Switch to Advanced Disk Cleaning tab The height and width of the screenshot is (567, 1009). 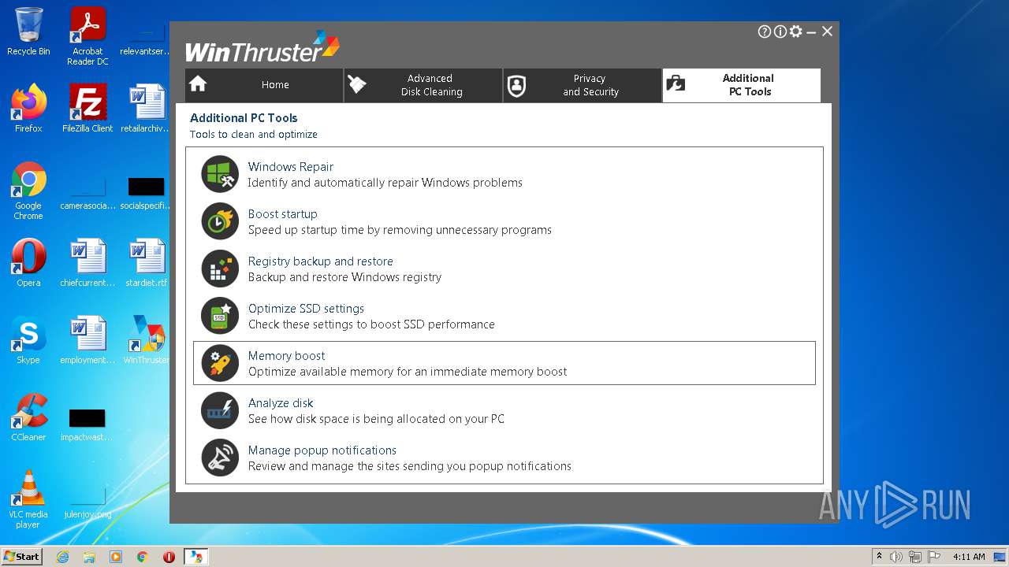click(x=423, y=85)
